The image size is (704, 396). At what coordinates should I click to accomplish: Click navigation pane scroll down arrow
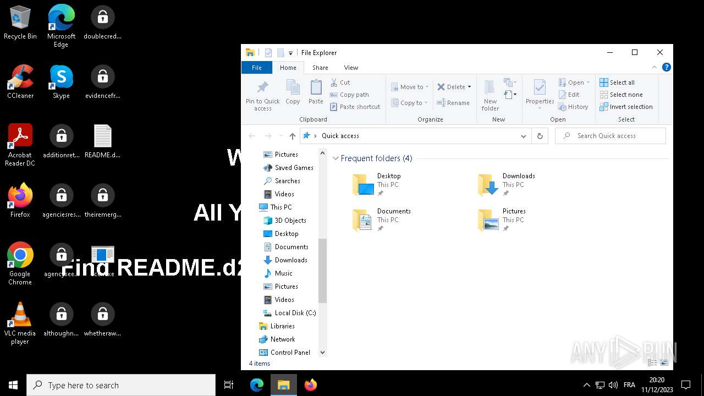(323, 353)
